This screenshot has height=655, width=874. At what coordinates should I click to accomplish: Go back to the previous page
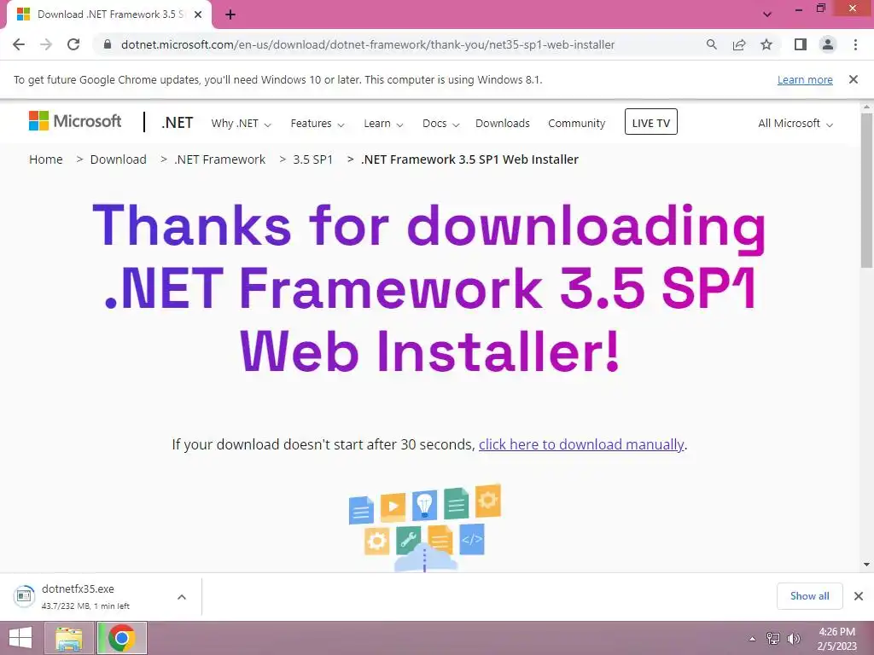(19, 44)
